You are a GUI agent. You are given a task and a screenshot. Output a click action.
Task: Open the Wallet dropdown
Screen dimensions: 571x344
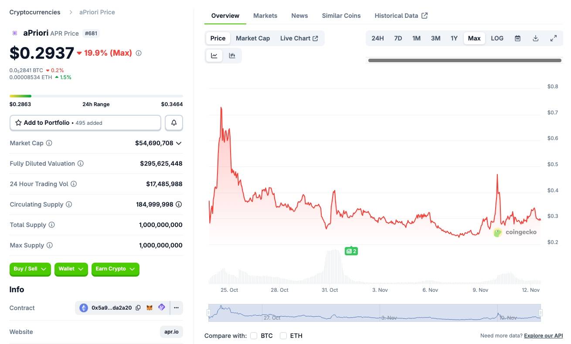[71, 269]
